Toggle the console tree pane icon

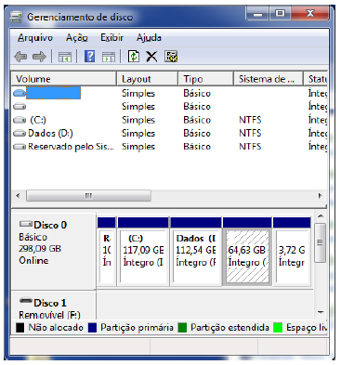65,57
